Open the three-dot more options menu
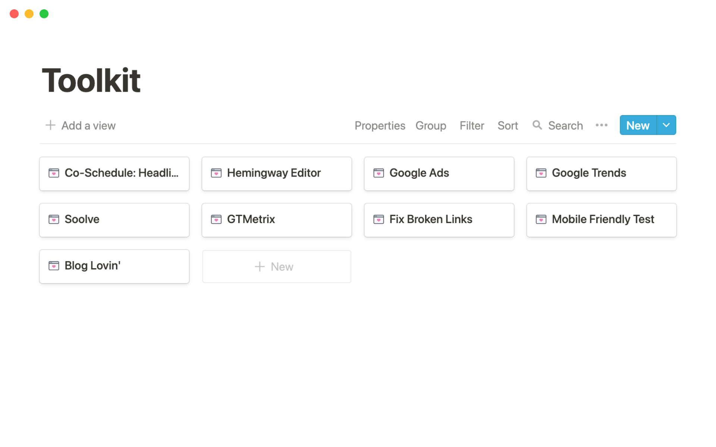The image size is (716, 447). (601, 125)
